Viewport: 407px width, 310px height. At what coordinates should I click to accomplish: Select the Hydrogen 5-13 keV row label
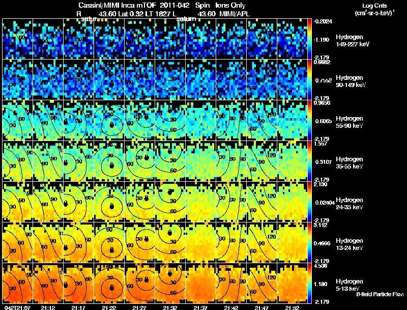click(x=350, y=285)
